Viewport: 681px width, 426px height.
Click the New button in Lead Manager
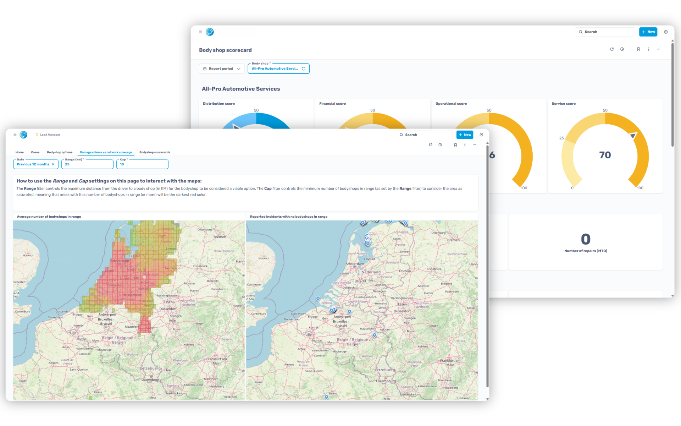(x=465, y=135)
